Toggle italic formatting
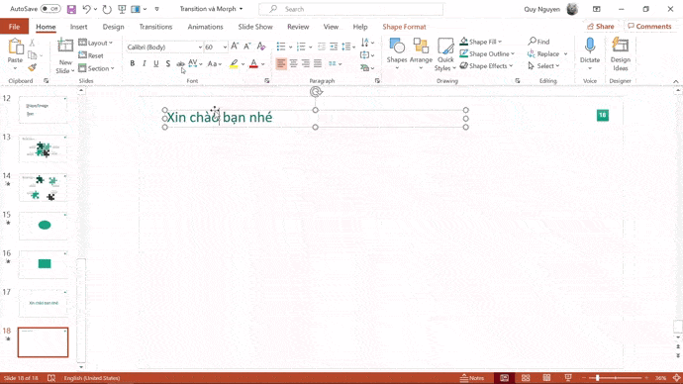This screenshot has width=683, height=384. (x=145, y=64)
